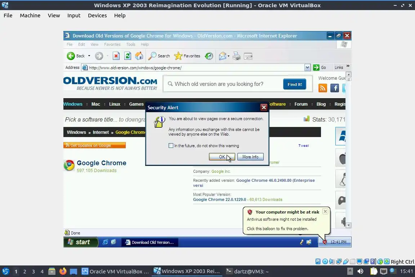Click the Find It! button
The image size is (415, 277).
pyautogui.click(x=295, y=84)
